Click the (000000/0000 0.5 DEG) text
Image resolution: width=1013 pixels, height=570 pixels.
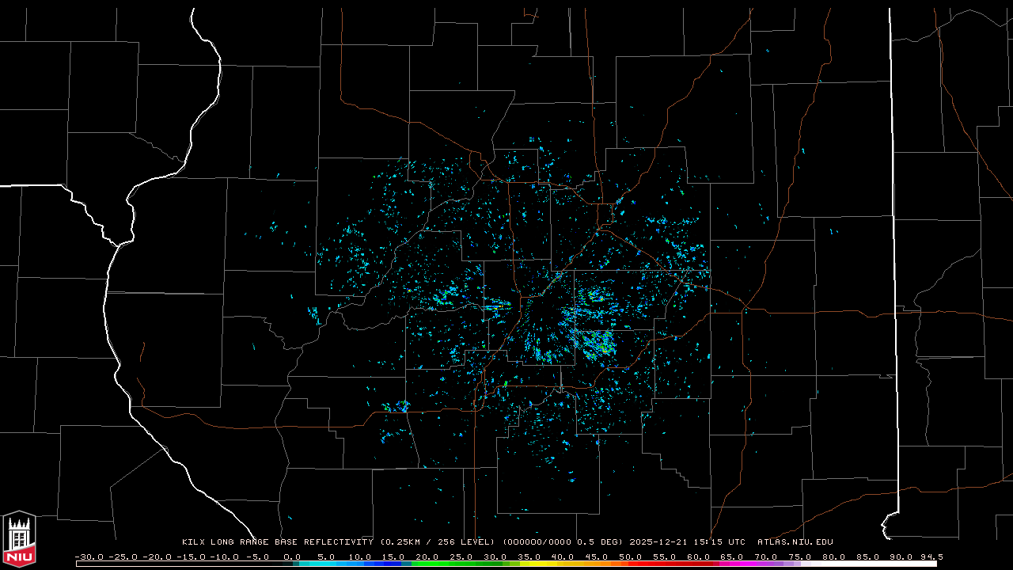point(563,542)
